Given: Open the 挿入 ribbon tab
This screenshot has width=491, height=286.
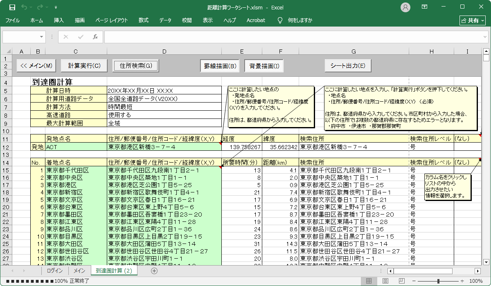Looking at the screenshot, I should pyautogui.click(x=59, y=20).
